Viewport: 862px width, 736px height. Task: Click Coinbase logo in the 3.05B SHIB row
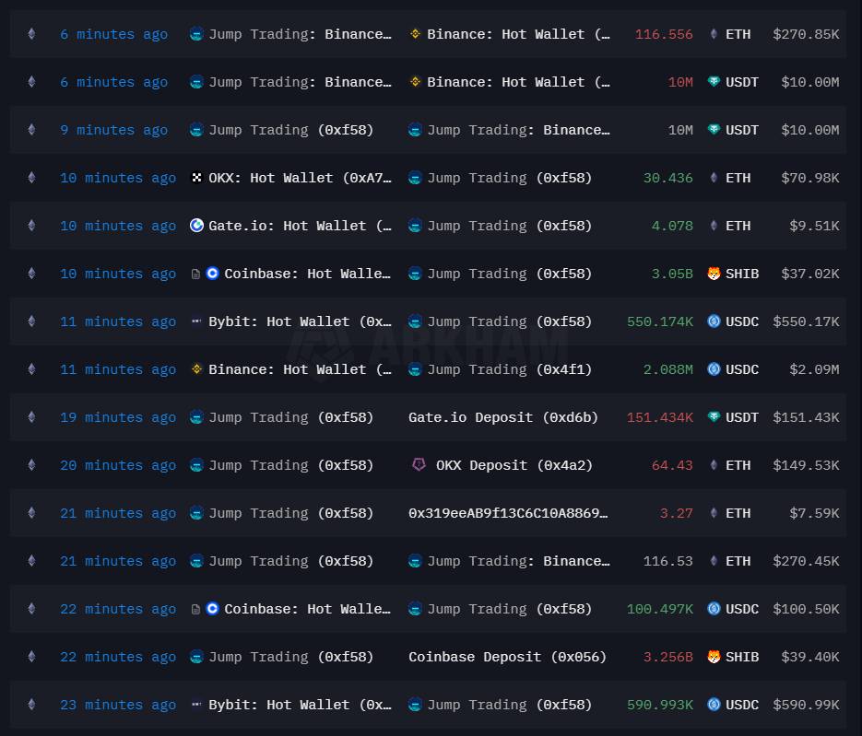pyautogui.click(x=212, y=273)
